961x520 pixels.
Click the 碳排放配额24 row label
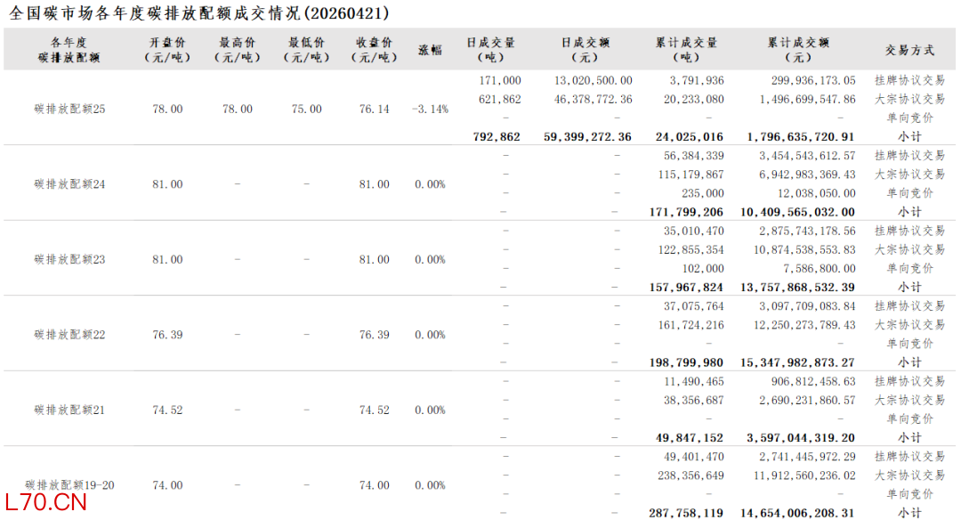[69, 184]
